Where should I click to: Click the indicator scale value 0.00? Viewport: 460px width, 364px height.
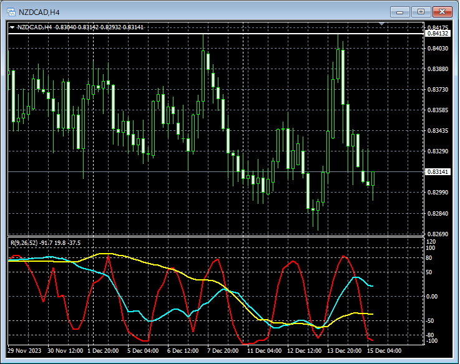[x=431, y=297]
